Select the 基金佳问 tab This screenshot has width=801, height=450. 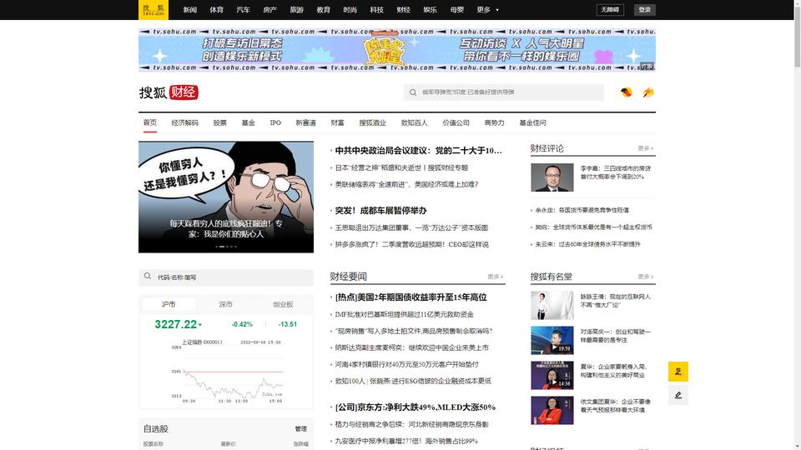pos(532,122)
